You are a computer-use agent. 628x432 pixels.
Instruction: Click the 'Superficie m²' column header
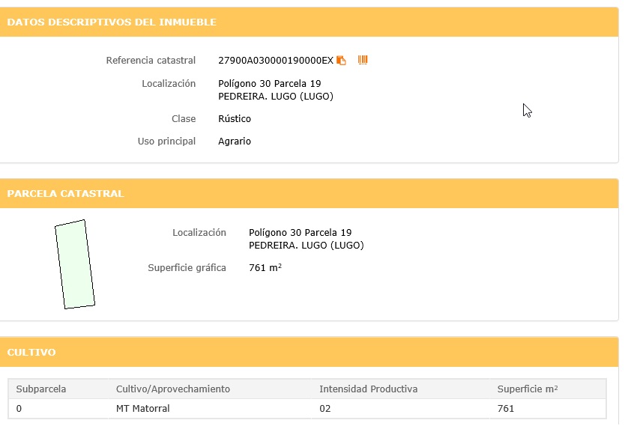tap(528, 389)
